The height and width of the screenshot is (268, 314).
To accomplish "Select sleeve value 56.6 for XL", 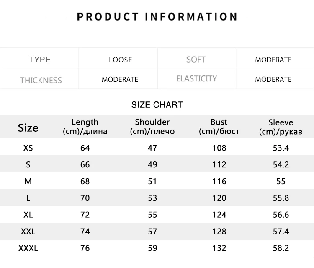I will click(281, 215).
